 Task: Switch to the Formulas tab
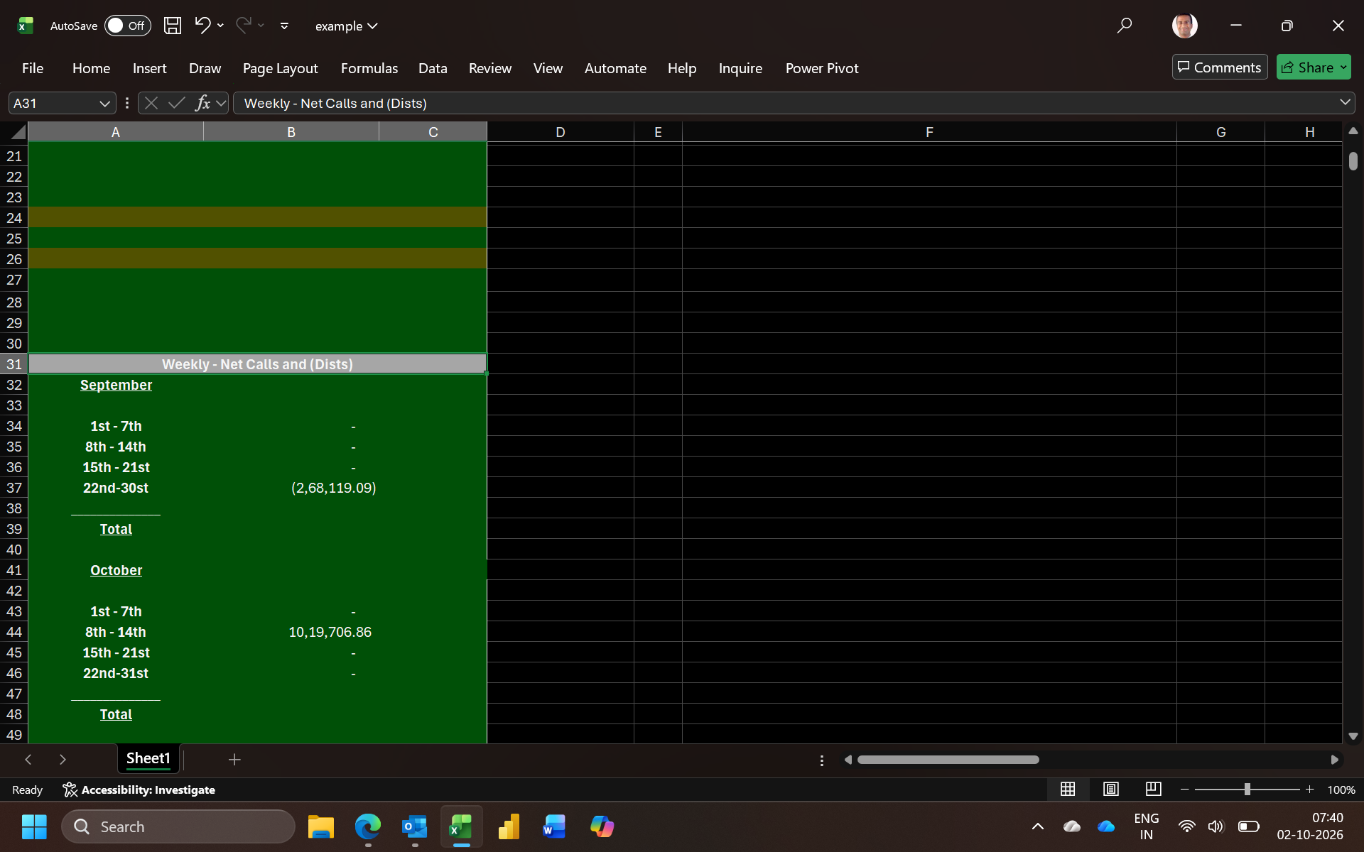(369, 68)
